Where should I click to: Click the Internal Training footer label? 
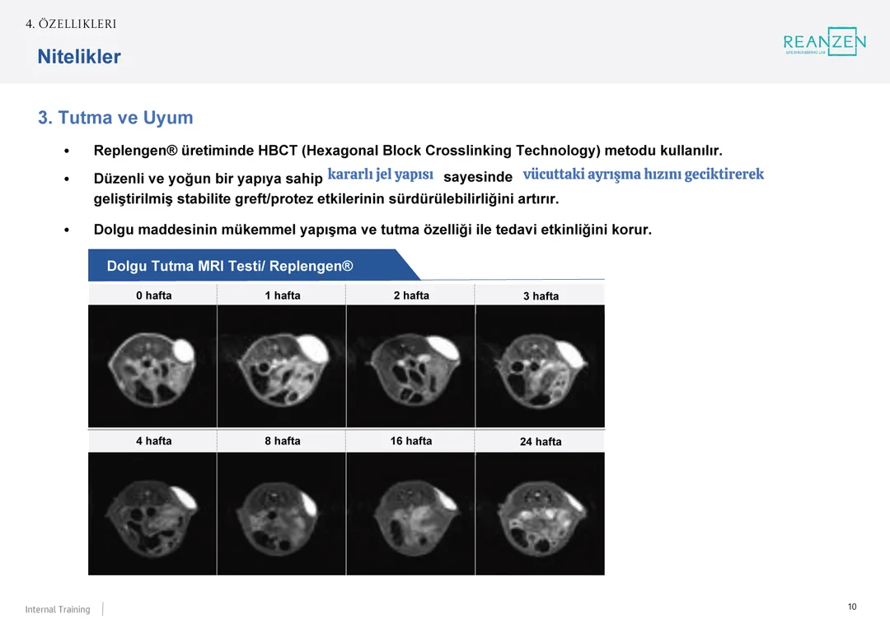pyautogui.click(x=58, y=610)
